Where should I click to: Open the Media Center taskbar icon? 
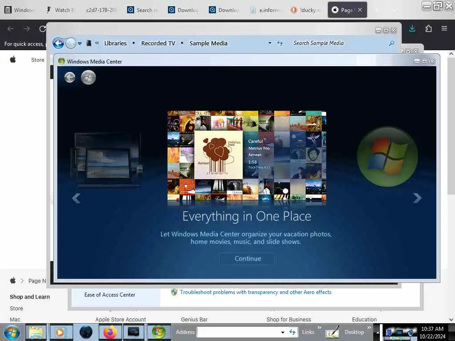click(x=159, y=332)
